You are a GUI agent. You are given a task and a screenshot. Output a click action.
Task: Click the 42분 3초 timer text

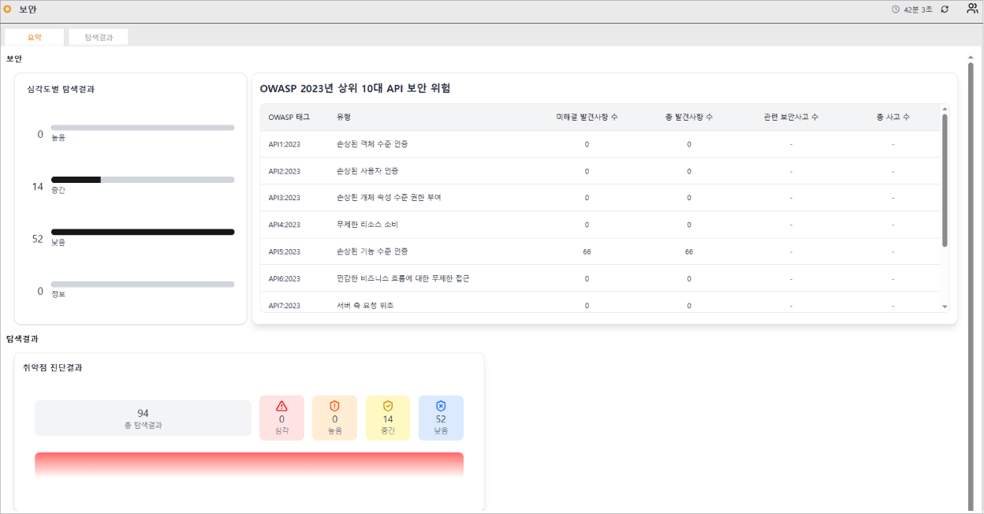(x=918, y=9)
